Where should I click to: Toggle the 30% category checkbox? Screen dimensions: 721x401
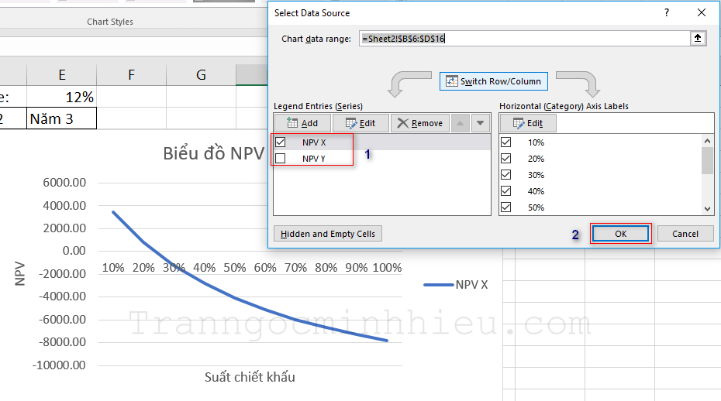pyautogui.click(x=506, y=175)
